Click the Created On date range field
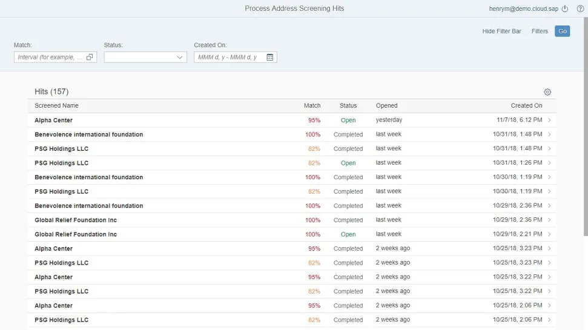The image size is (588, 330). coord(229,57)
